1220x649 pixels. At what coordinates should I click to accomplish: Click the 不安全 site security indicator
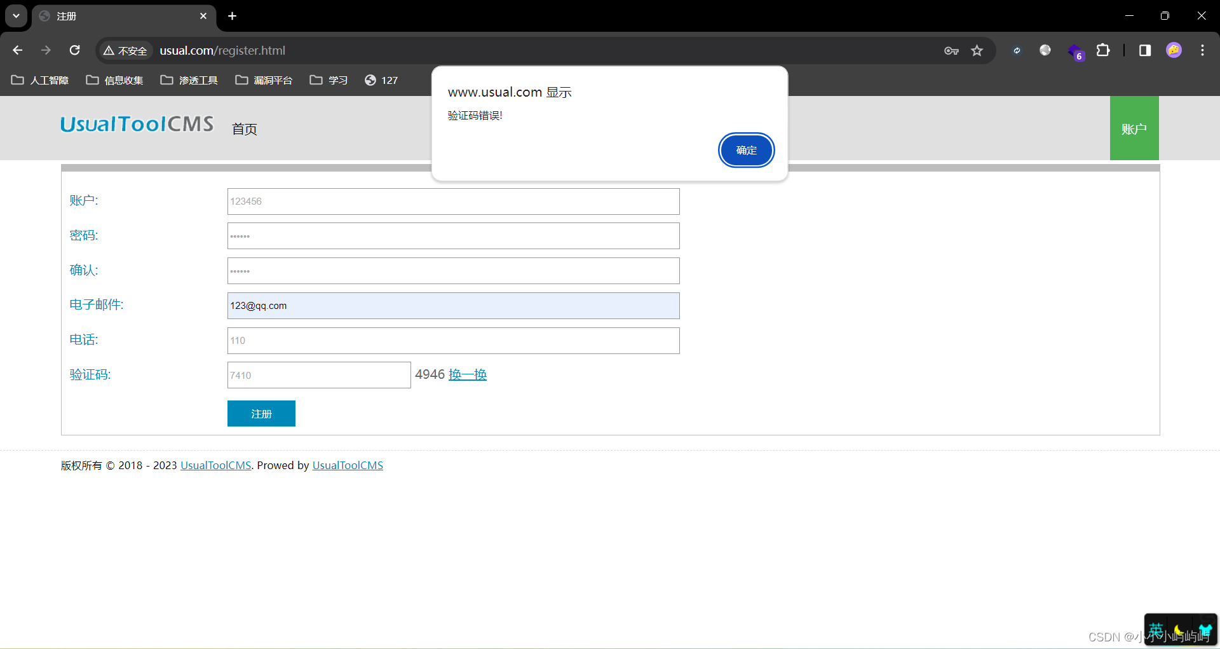(x=125, y=51)
